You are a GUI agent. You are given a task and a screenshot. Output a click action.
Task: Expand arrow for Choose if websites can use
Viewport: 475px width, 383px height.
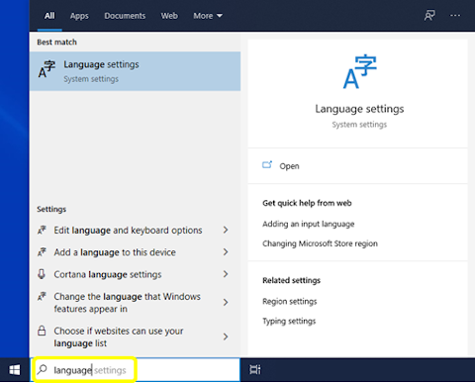point(226,336)
